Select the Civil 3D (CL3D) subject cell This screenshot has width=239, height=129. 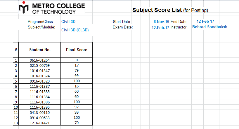pos(75,30)
